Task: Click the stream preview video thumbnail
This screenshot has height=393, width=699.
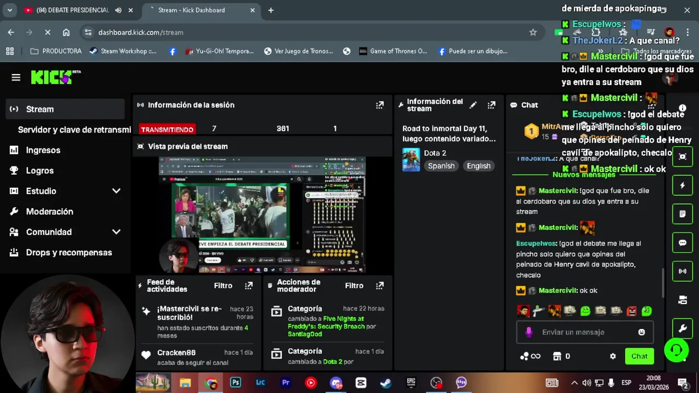Action: coord(262,215)
